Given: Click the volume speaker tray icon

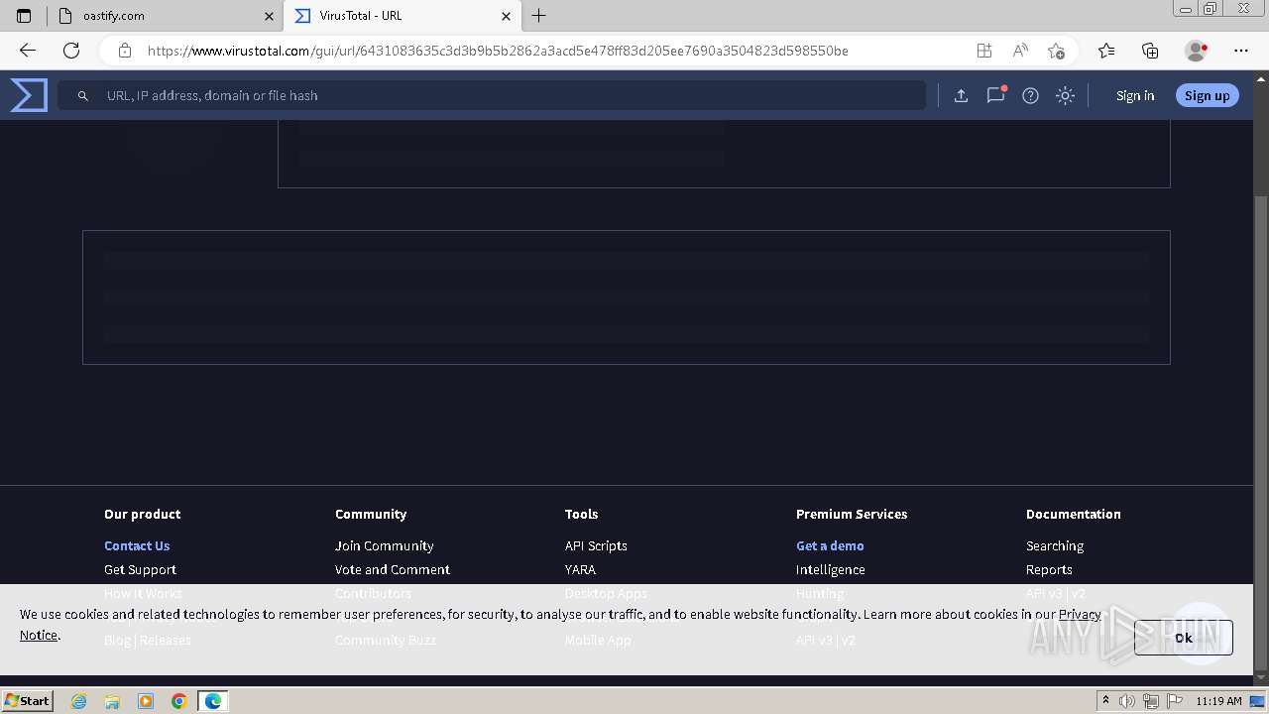Looking at the screenshot, I should pos(1127,701).
